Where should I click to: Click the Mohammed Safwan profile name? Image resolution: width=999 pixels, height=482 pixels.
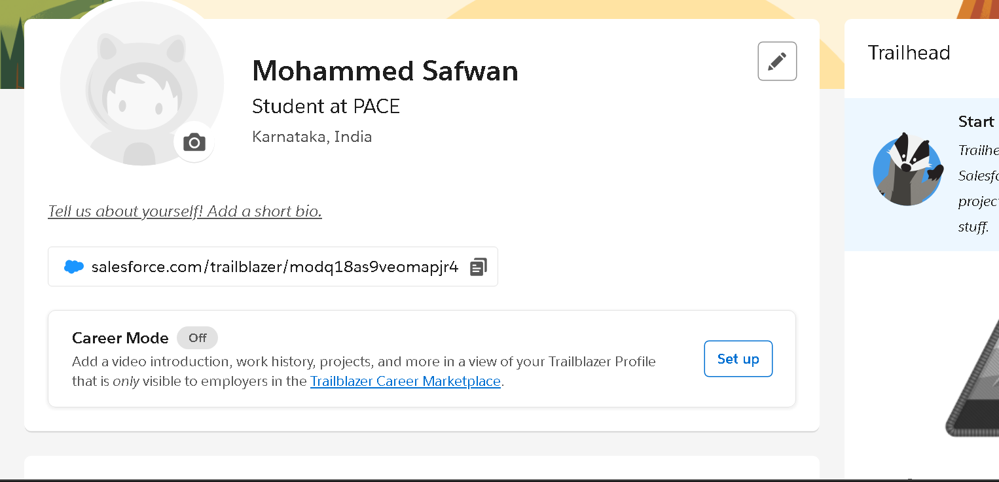click(384, 71)
